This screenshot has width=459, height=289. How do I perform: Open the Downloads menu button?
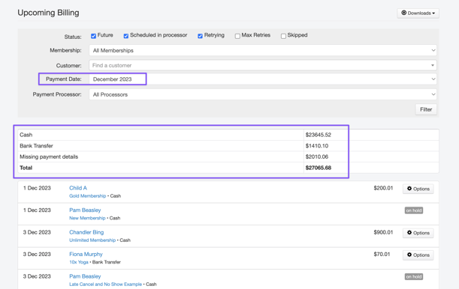[x=418, y=13]
